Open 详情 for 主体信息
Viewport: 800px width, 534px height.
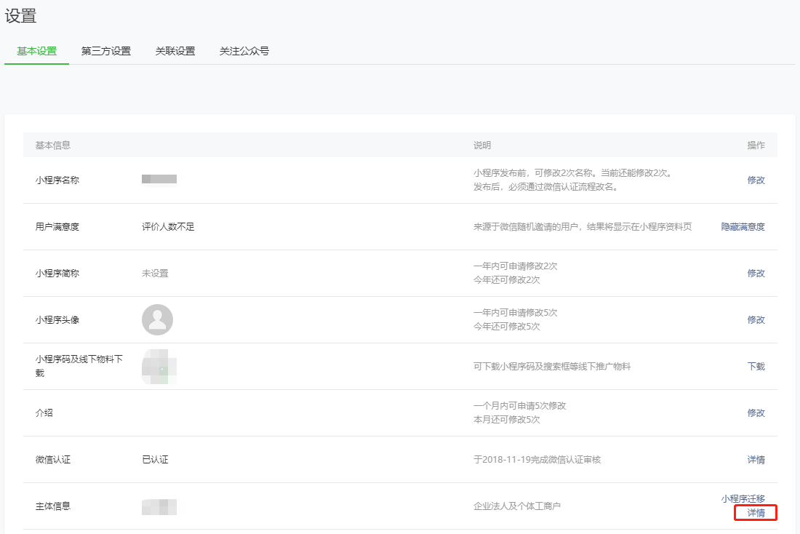point(756,513)
